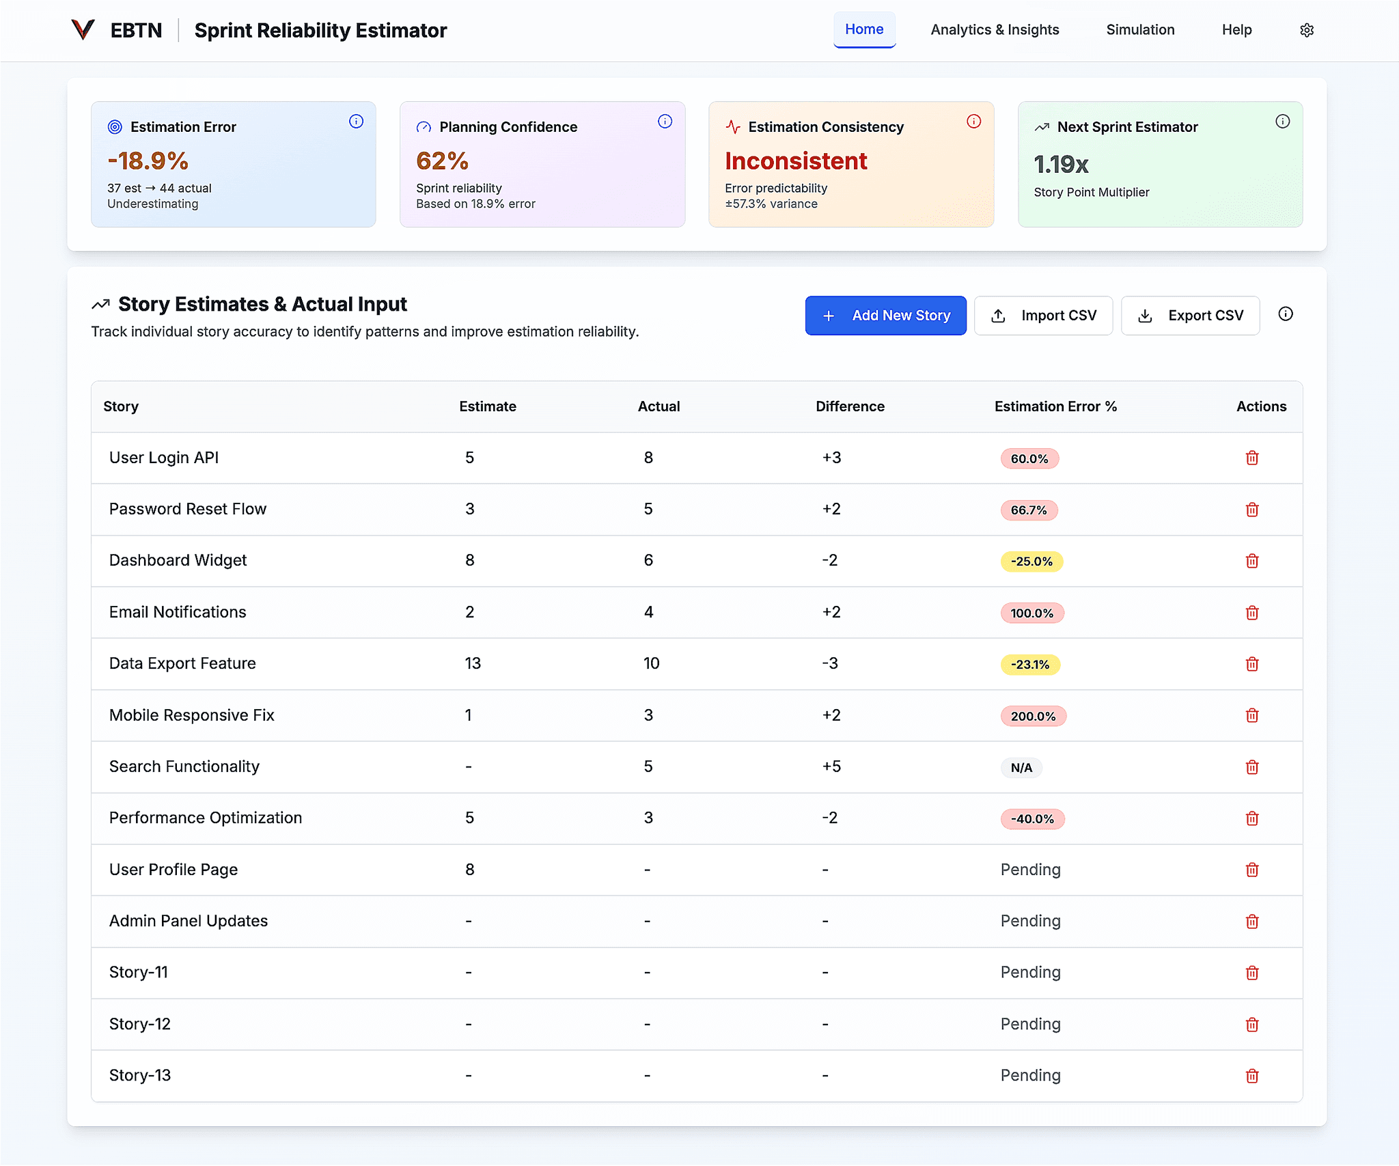Click Estimate cell for Admin Panel Updates
Screen dimensions: 1399x1166
469,921
